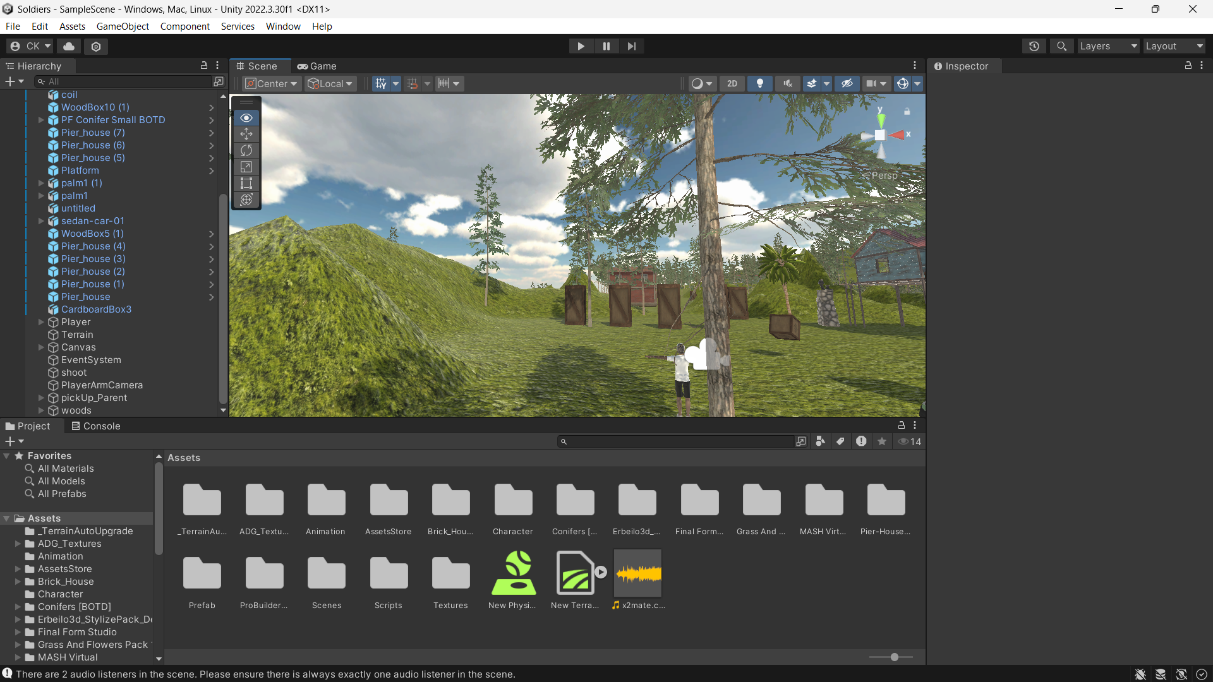1213x682 pixels.
Task: Open the Layers dropdown
Action: [1107, 46]
